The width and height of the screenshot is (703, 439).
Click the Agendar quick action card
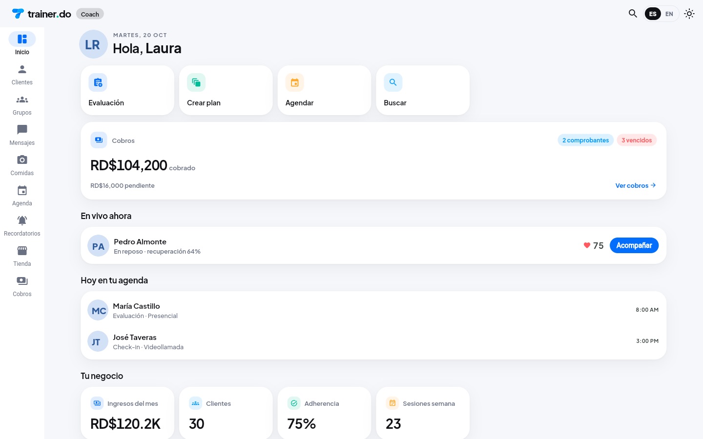pyautogui.click(x=325, y=90)
